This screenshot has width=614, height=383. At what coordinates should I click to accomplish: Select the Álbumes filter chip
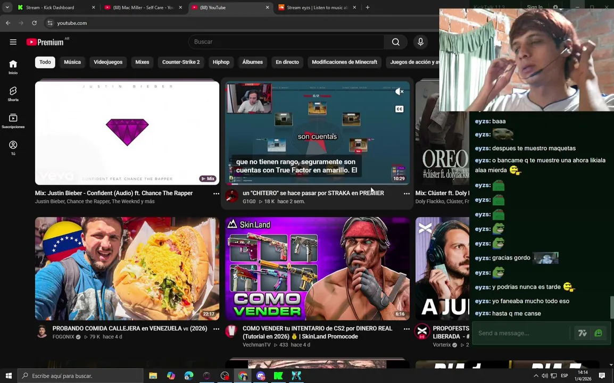coord(253,62)
